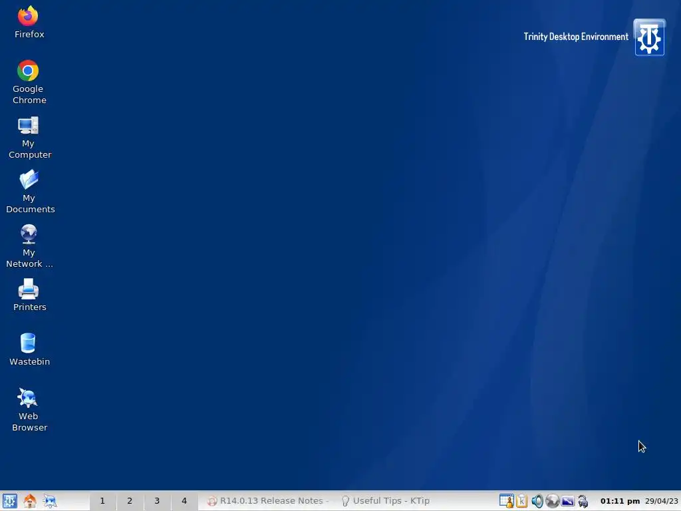The height and width of the screenshot is (511, 681).
Task: Click the 29/04/23 date in panel
Action: [x=661, y=501]
